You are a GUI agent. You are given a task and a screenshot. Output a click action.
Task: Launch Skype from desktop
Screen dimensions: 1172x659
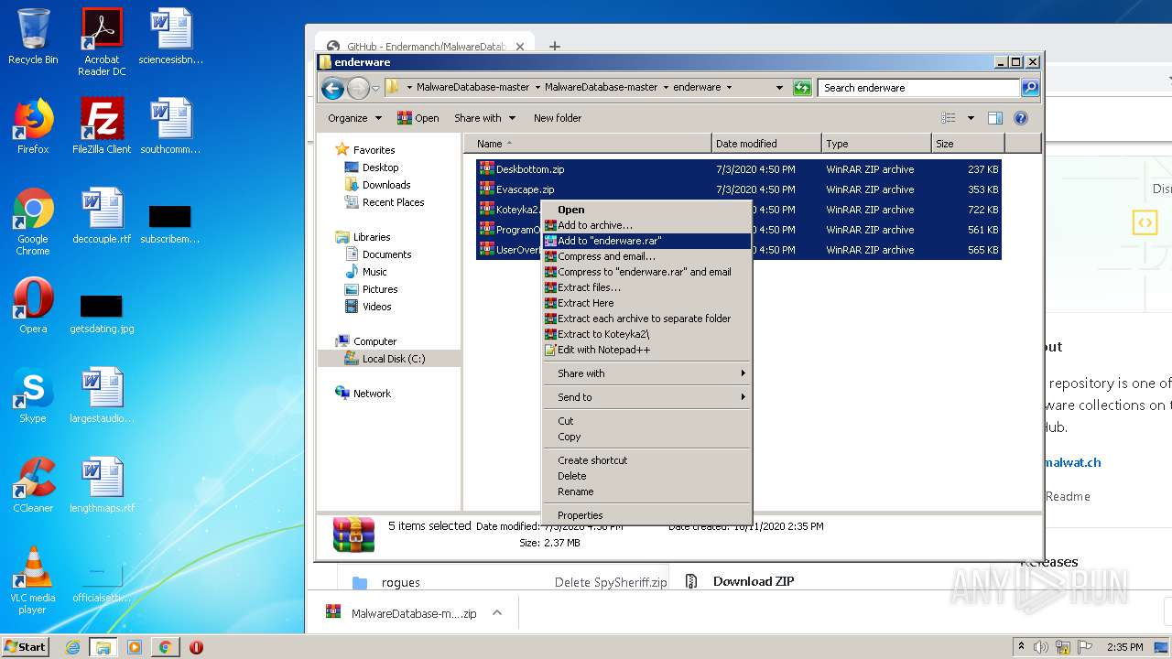tap(33, 395)
